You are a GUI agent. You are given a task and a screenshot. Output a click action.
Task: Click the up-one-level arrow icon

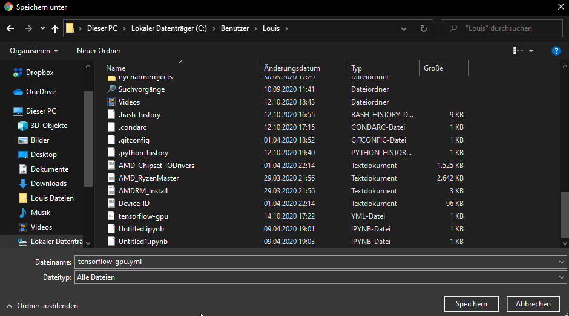pos(55,28)
